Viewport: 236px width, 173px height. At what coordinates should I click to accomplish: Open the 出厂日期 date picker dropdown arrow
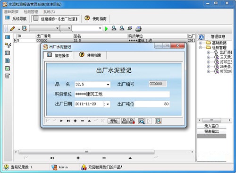point(108,104)
